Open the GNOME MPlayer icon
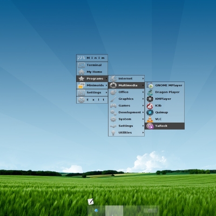 [x=150, y=85]
